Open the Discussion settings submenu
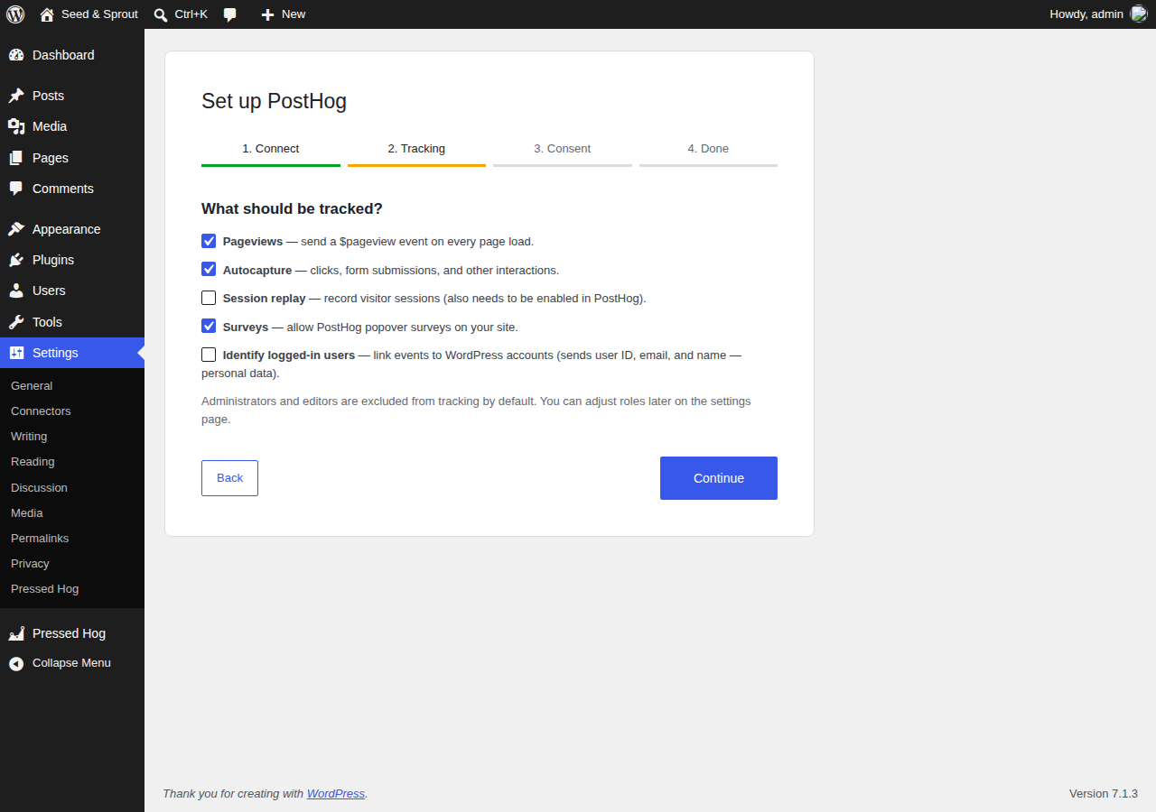 39,487
